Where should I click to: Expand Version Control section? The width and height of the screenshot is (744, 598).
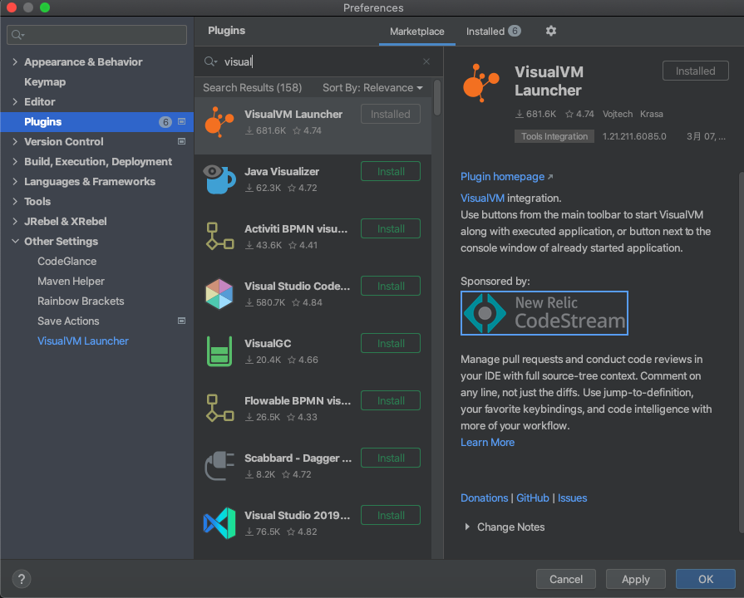pyautogui.click(x=15, y=142)
